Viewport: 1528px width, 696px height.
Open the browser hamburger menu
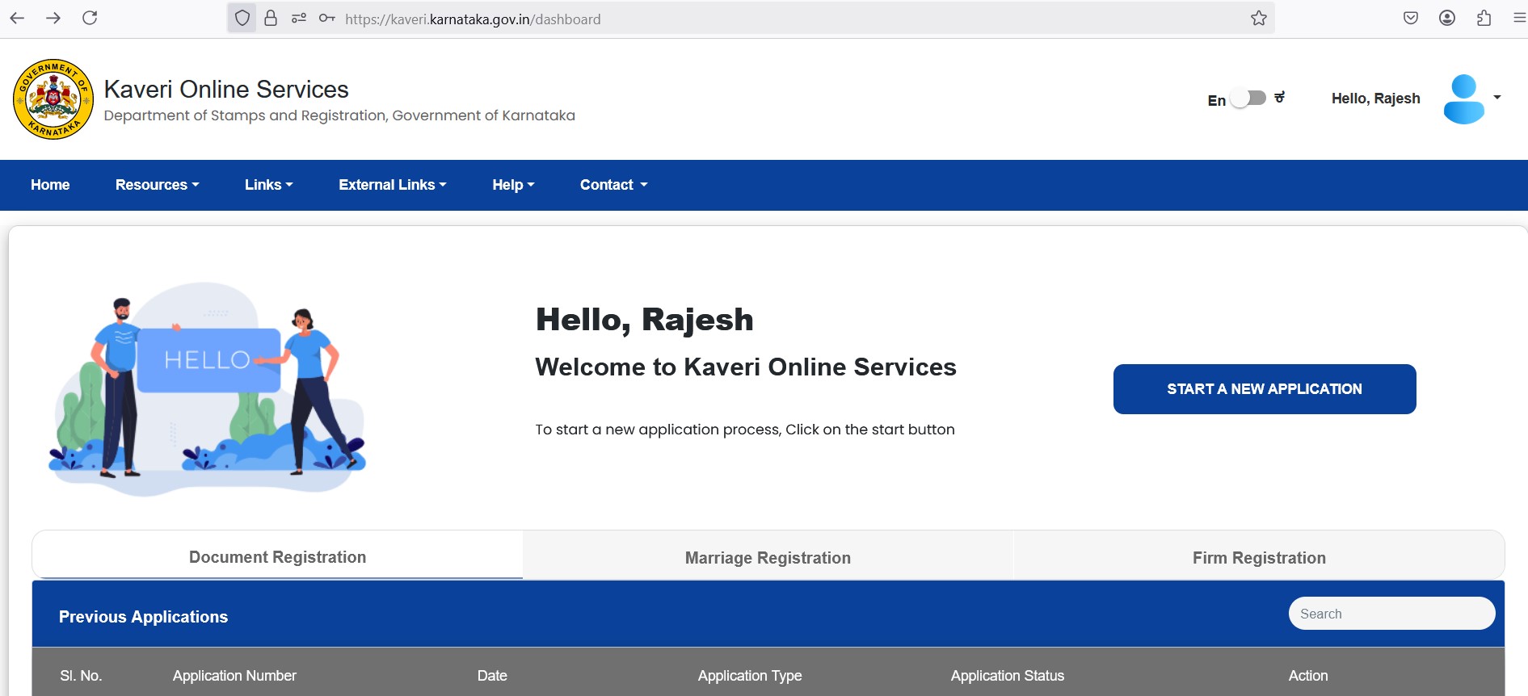pyautogui.click(x=1519, y=18)
